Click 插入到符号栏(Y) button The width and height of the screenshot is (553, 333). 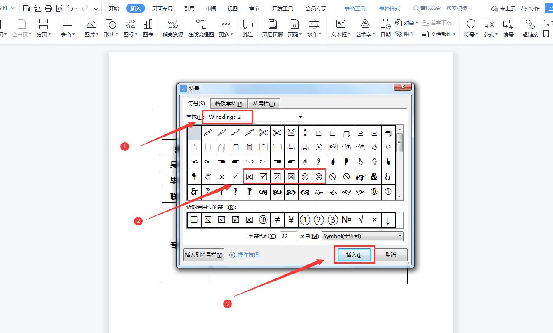click(204, 255)
